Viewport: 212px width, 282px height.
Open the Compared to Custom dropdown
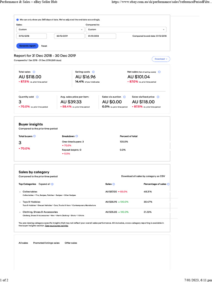click(126, 29)
